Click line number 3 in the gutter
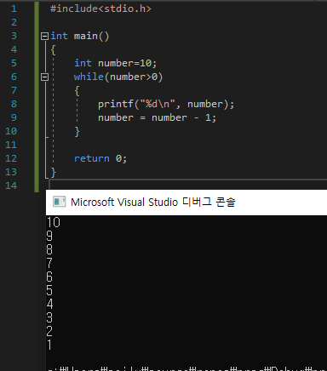 [x=14, y=36]
